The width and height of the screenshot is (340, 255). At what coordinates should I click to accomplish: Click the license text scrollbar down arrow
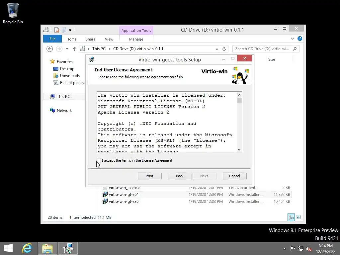pyautogui.click(x=239, y=150)
